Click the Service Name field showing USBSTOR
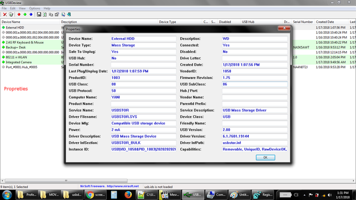Image resolution: width=356 pixels, height=200 pixels. pos(144,111)
